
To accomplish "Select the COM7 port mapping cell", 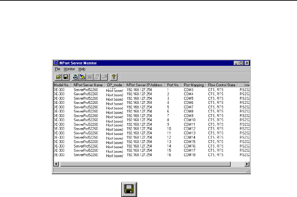I will 189,107.
